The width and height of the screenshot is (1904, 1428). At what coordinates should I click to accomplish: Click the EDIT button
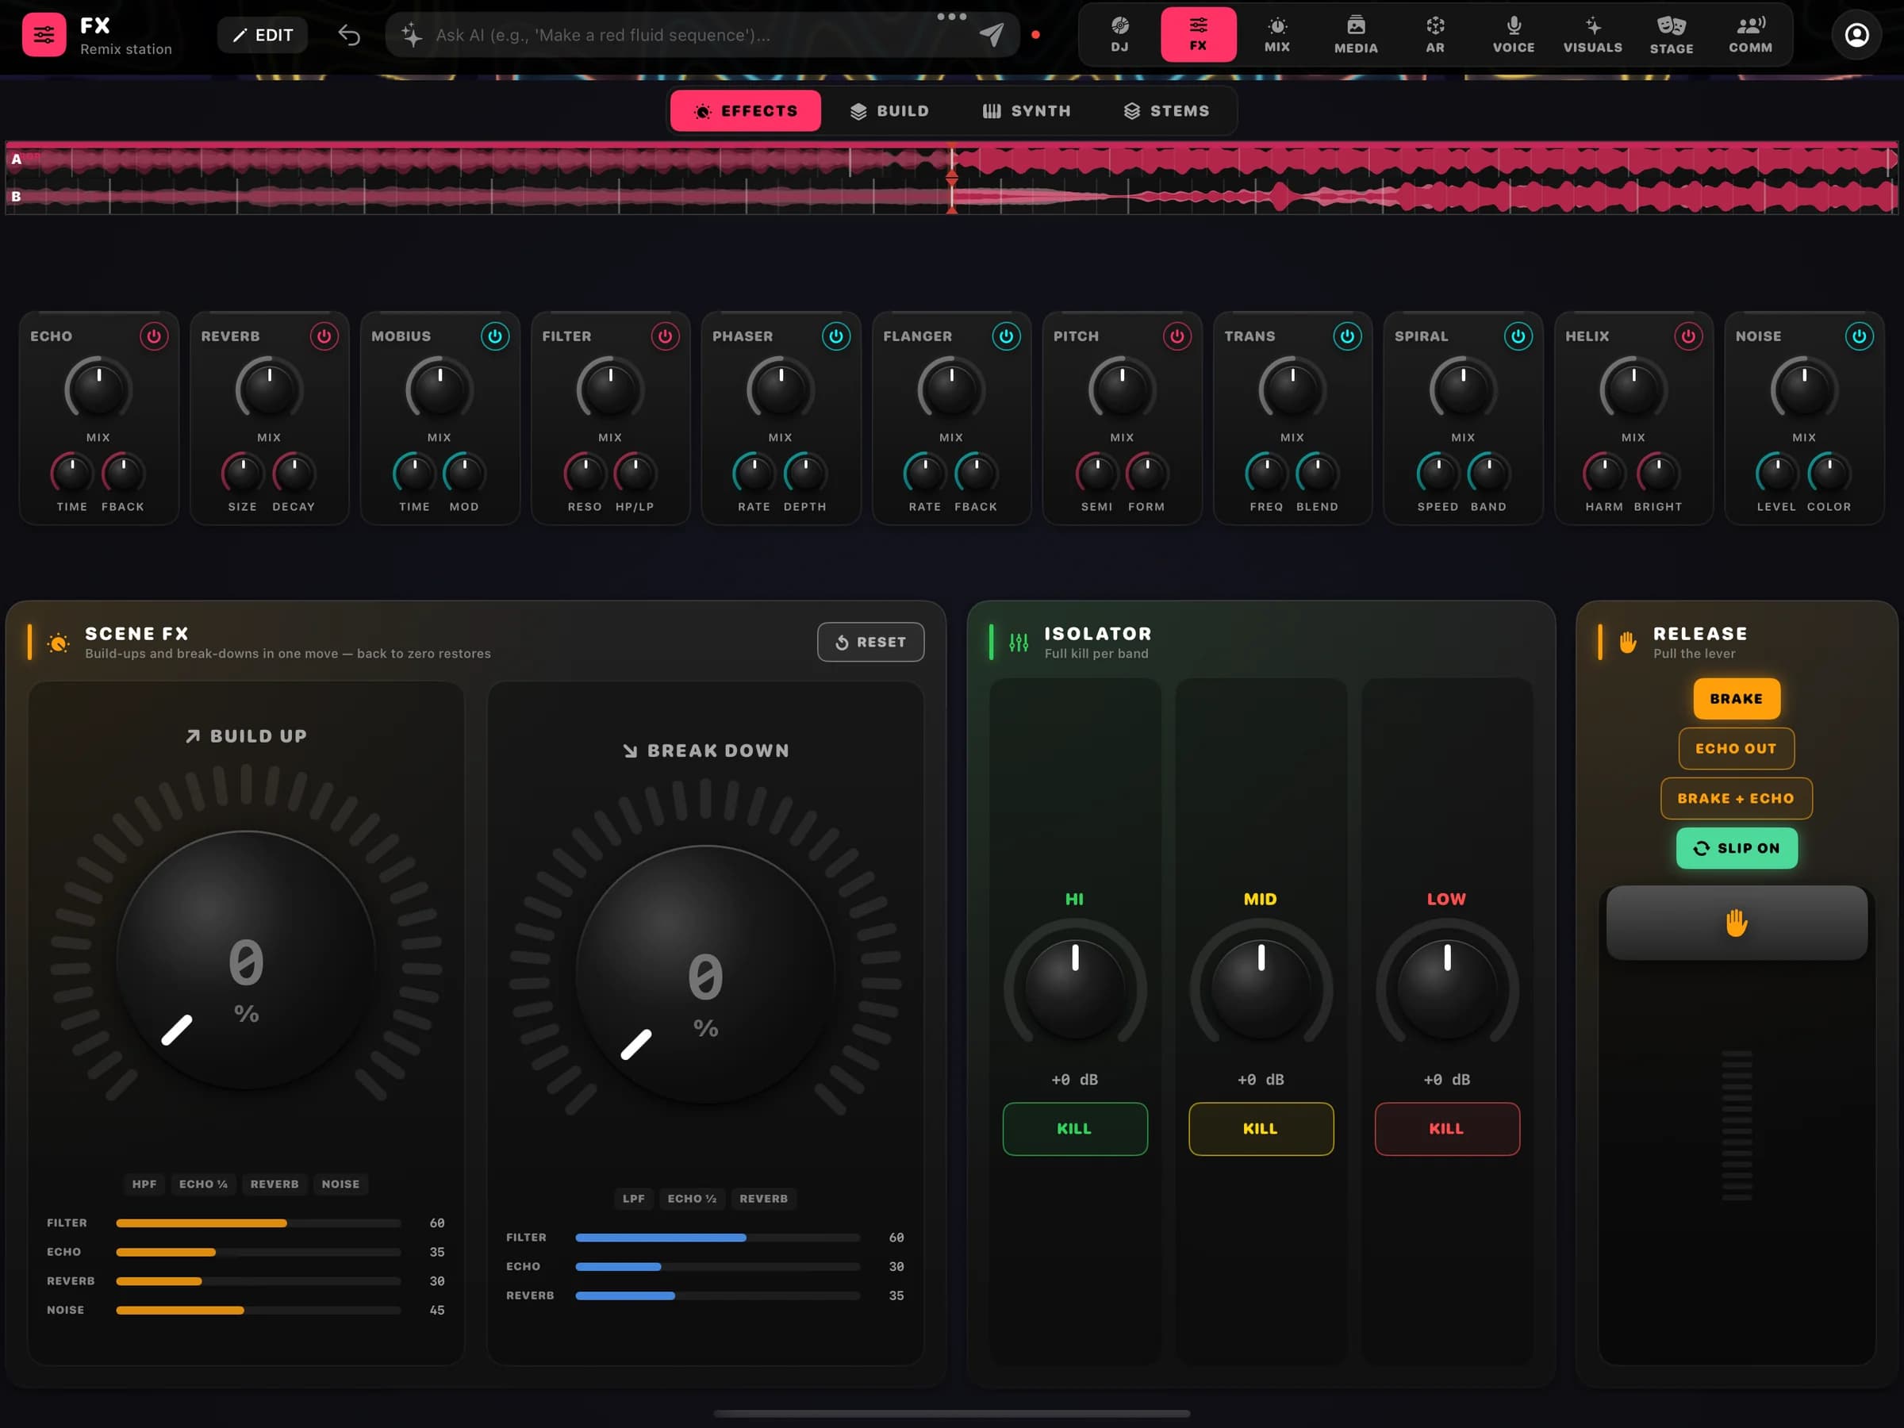(263, 34)
